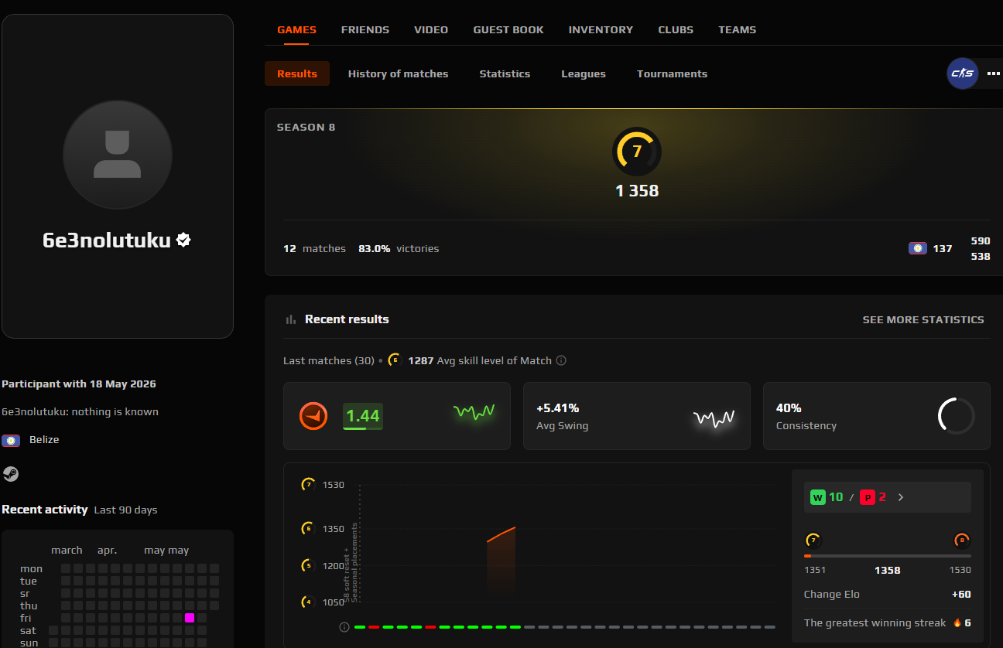Viewport: 1003px width, 648px height.
Task: Click the 40% Consistency card
Action: coord(877,416)
